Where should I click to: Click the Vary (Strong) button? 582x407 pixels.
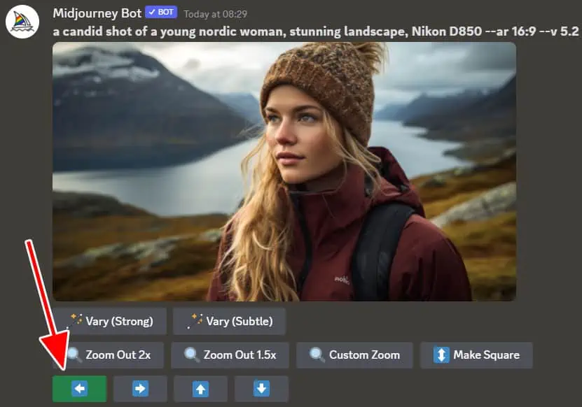click(109, 321)
